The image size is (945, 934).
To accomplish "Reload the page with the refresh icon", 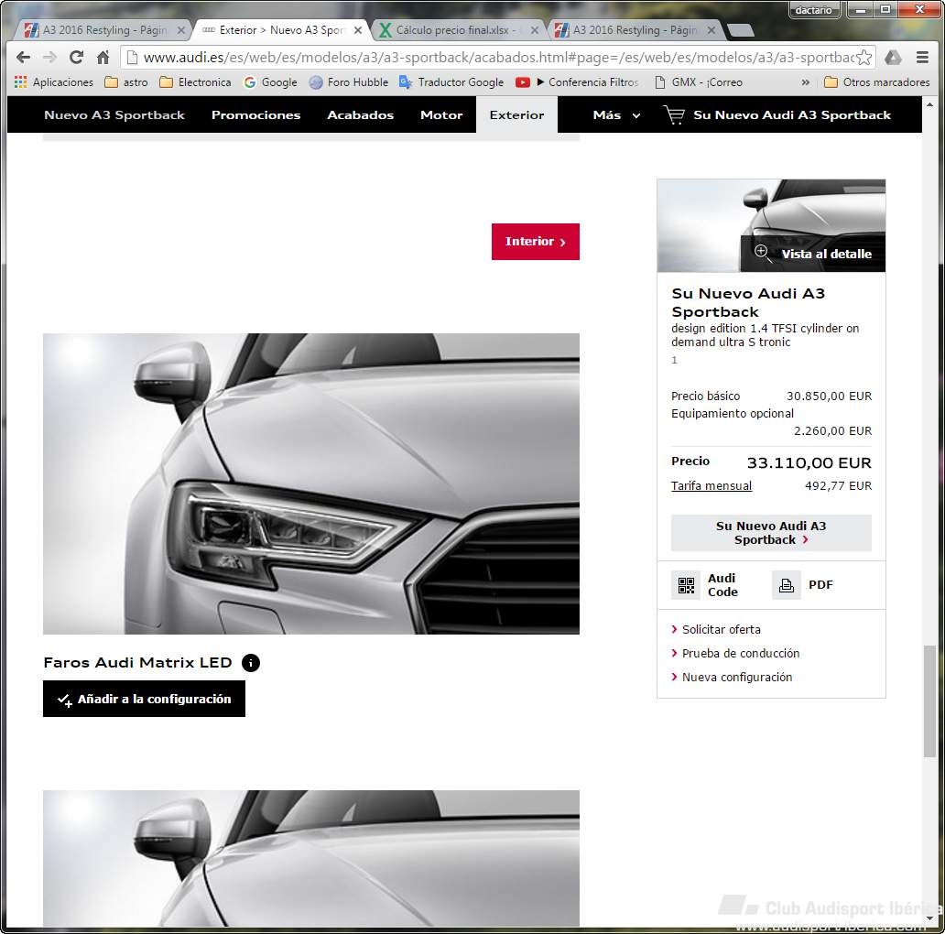I will point(76,58).
